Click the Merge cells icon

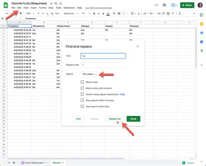click(x=124, y=13)
